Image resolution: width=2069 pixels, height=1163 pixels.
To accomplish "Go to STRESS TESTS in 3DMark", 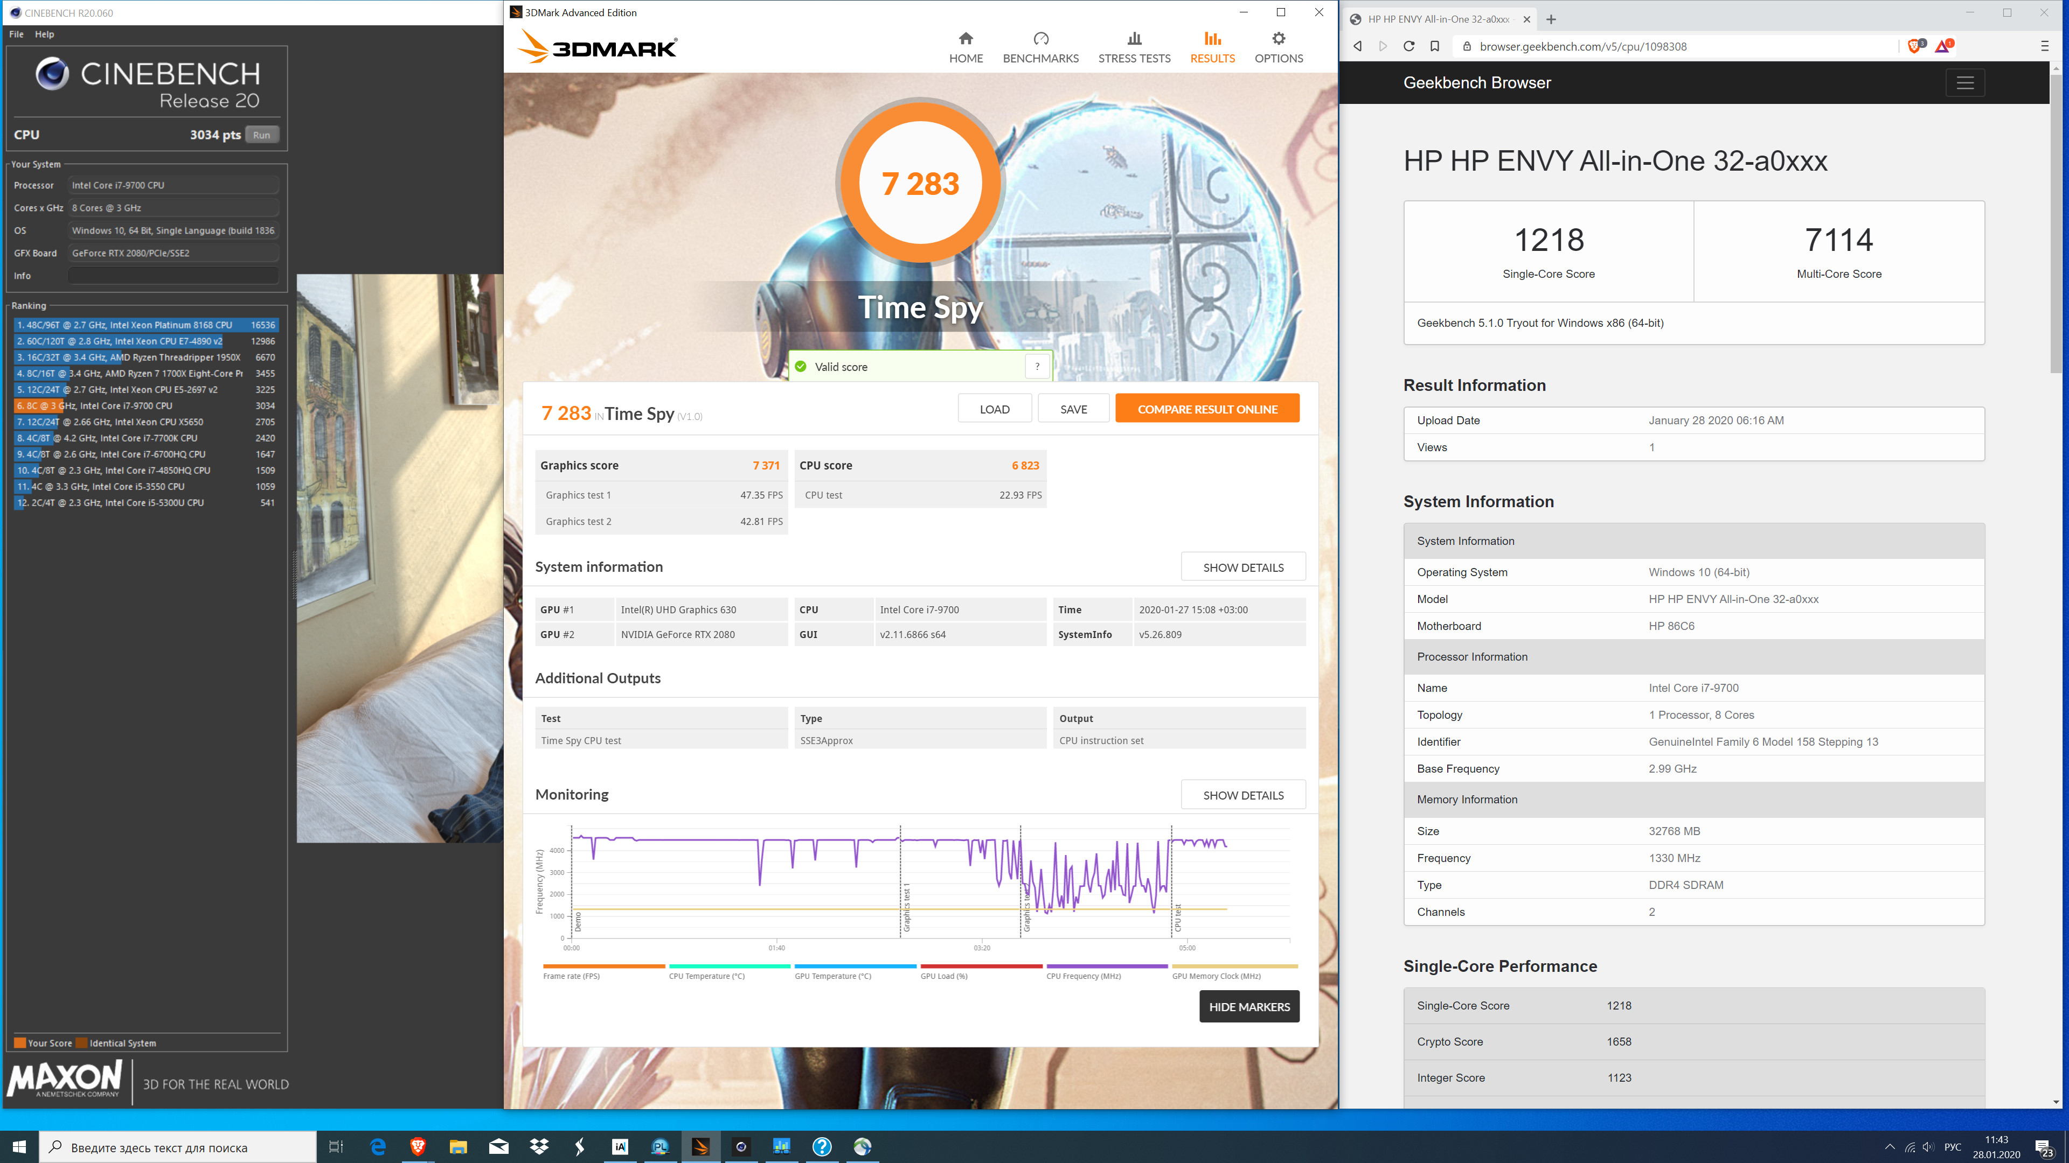I will click(x=1134, y=48).
